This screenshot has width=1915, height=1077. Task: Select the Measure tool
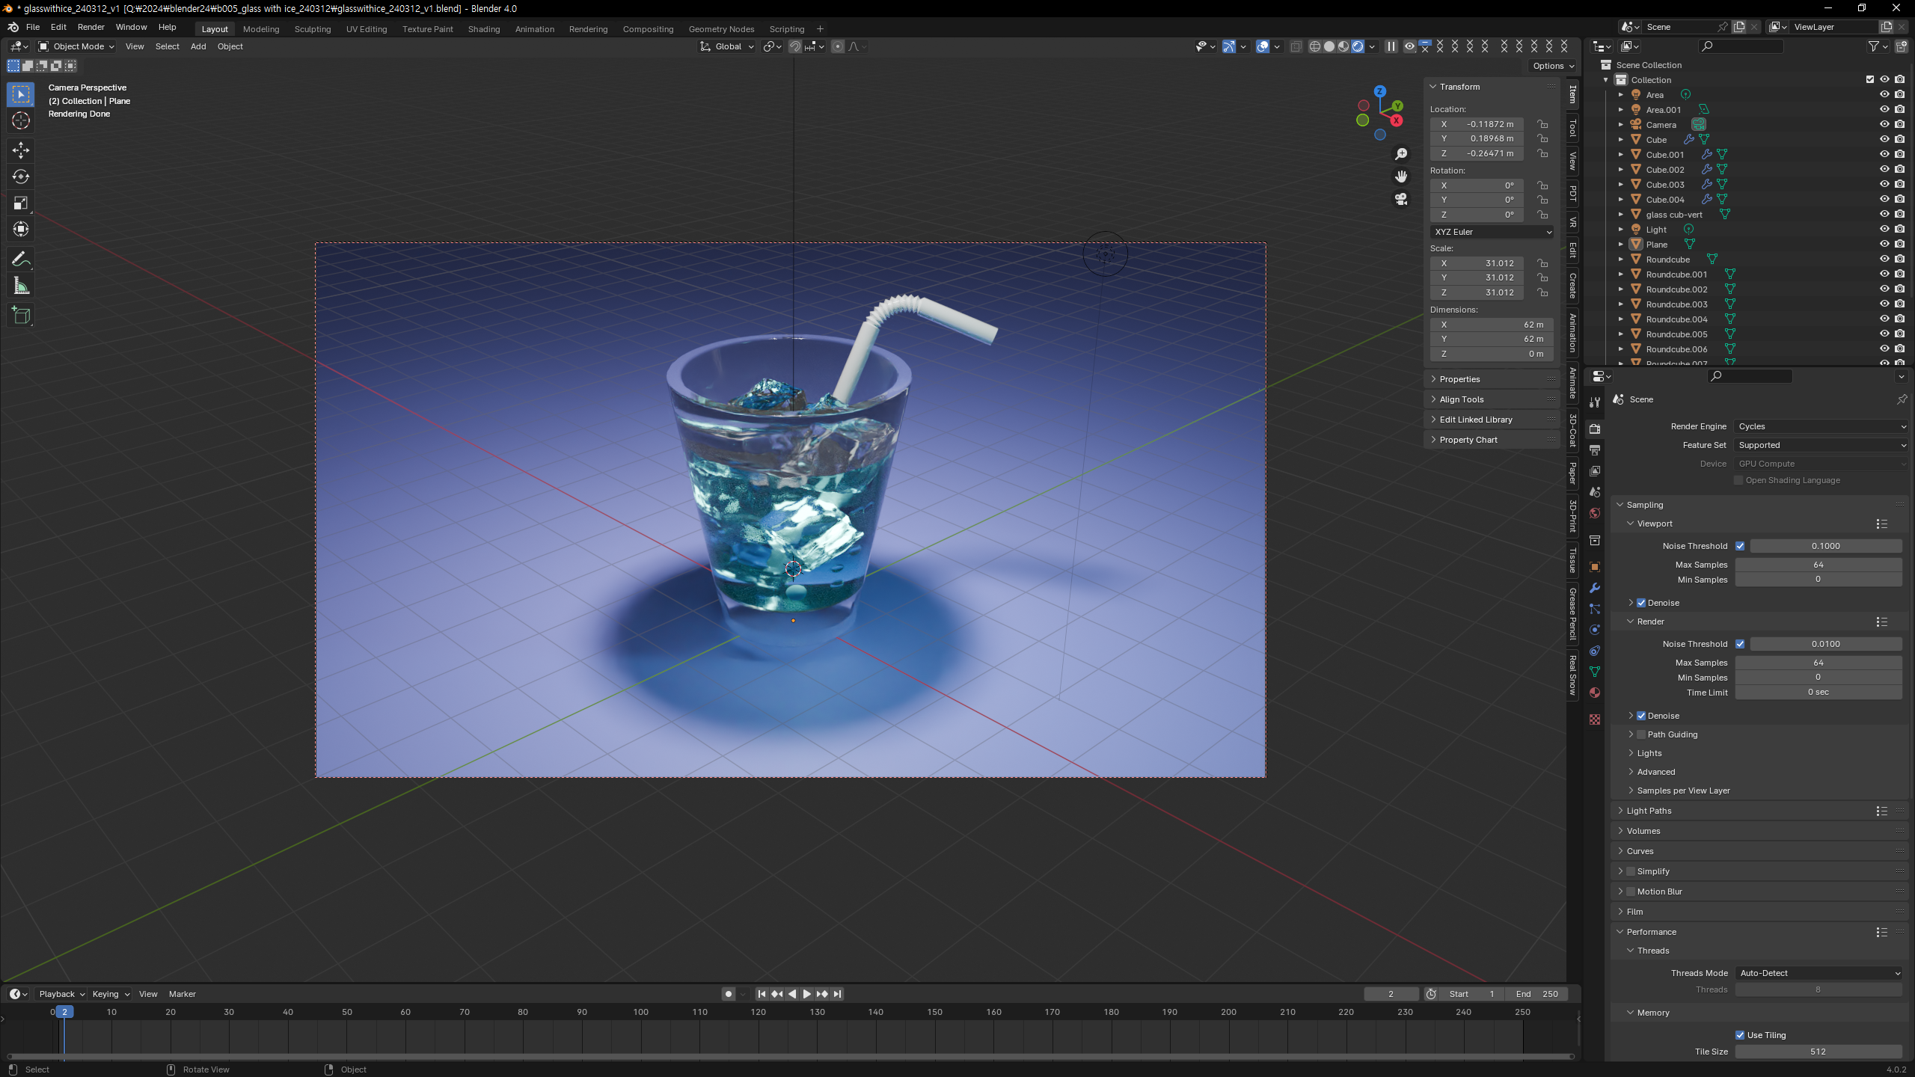tap(21, 286)
